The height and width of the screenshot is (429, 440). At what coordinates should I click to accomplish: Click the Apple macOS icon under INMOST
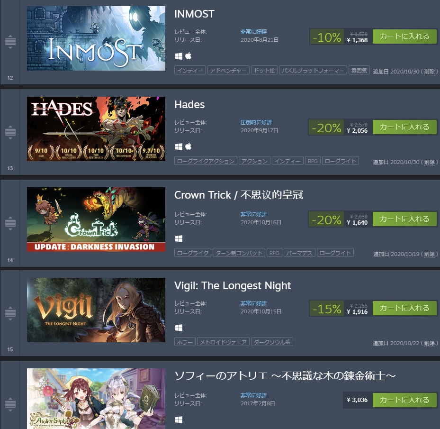[189, 56]
